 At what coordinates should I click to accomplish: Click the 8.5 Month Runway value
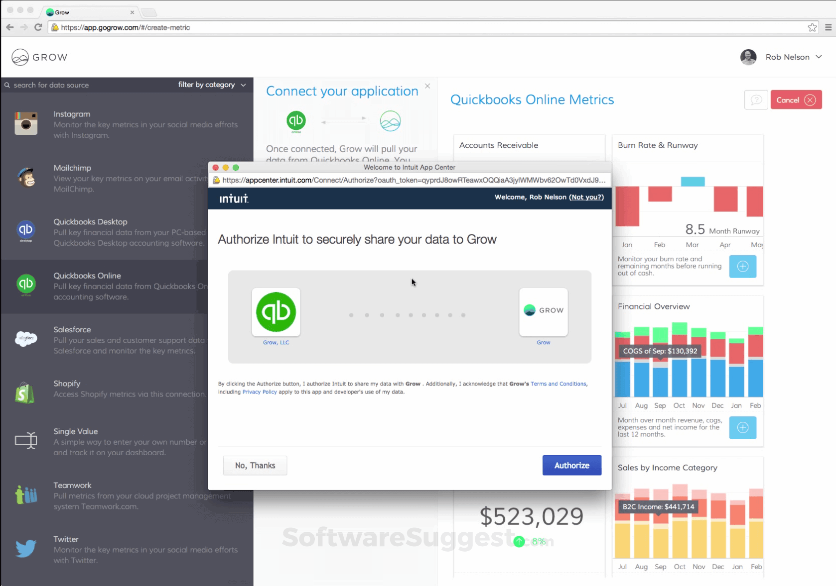(722, 229)
